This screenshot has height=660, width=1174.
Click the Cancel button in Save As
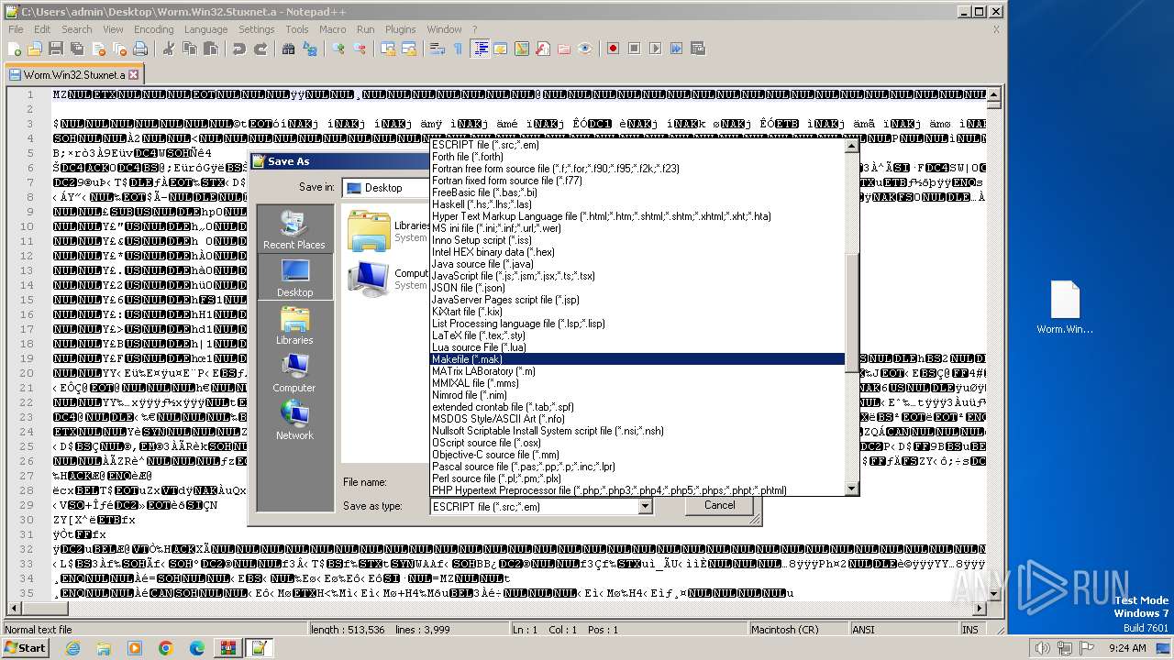[719, 505]
